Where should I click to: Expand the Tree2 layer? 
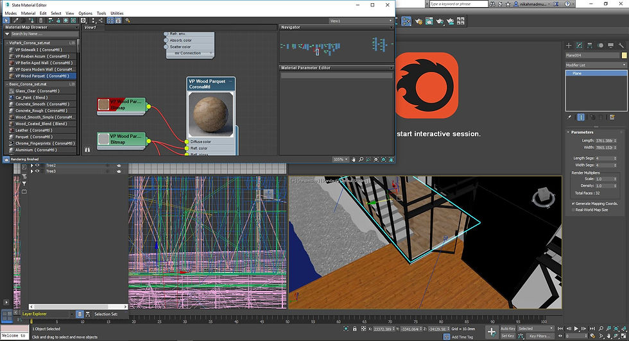coord(31,165)
